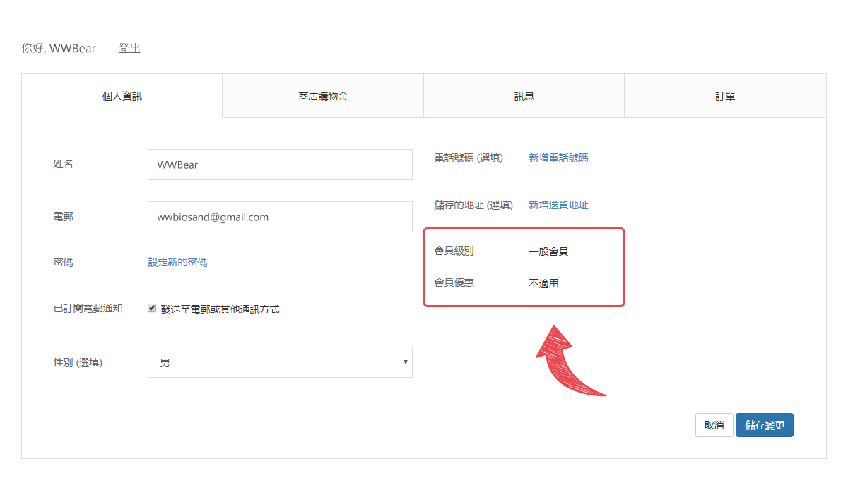Focus the 姓名 input containing WWBear
Viewport: 848px width, 490px height.
(280, 165)
